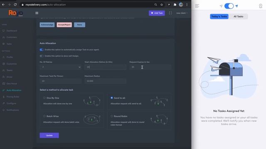Go forward in the browser
266x149 pixels.
click(9, 5)
